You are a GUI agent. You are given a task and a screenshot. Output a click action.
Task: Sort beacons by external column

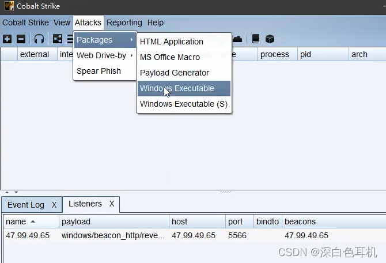(x=37, y=54)
